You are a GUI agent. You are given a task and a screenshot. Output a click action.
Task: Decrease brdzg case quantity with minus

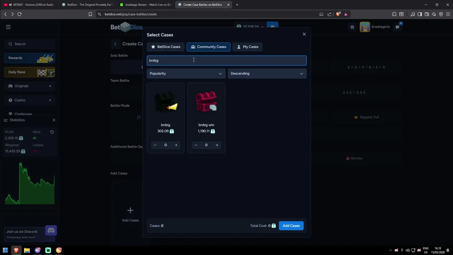click(155, 145)
